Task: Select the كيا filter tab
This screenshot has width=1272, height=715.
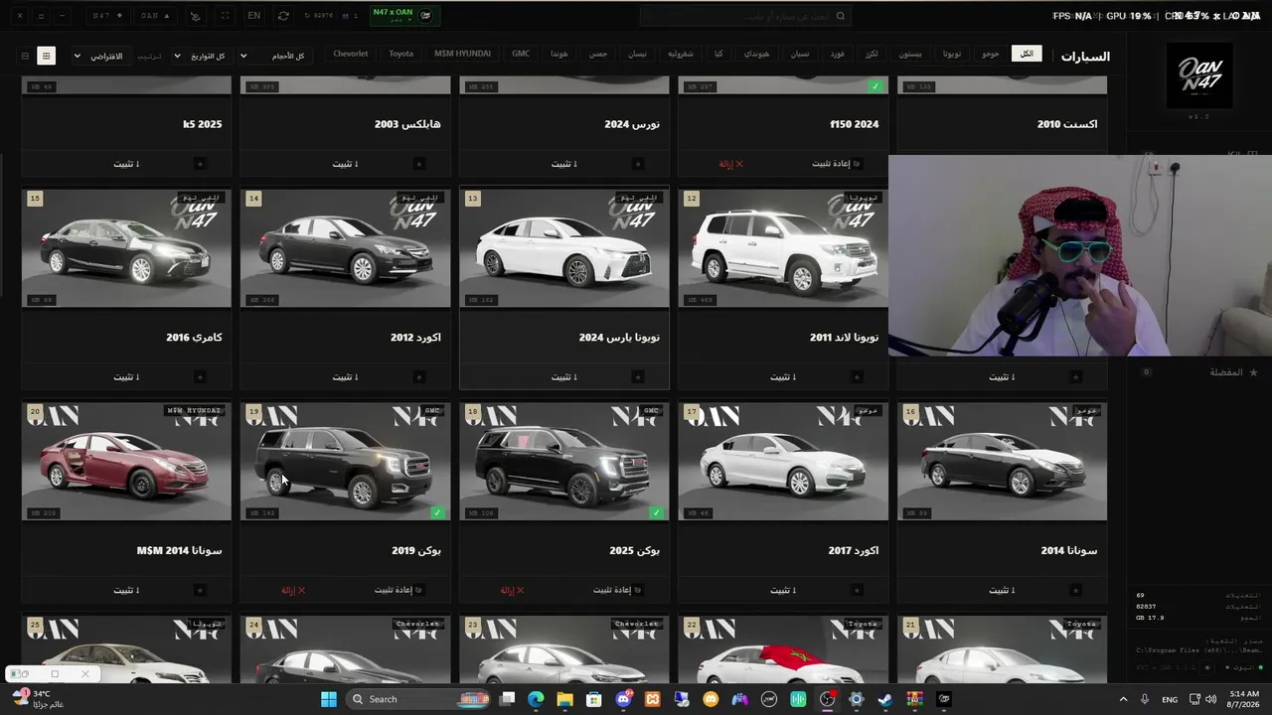Action: tap(718, 54)
